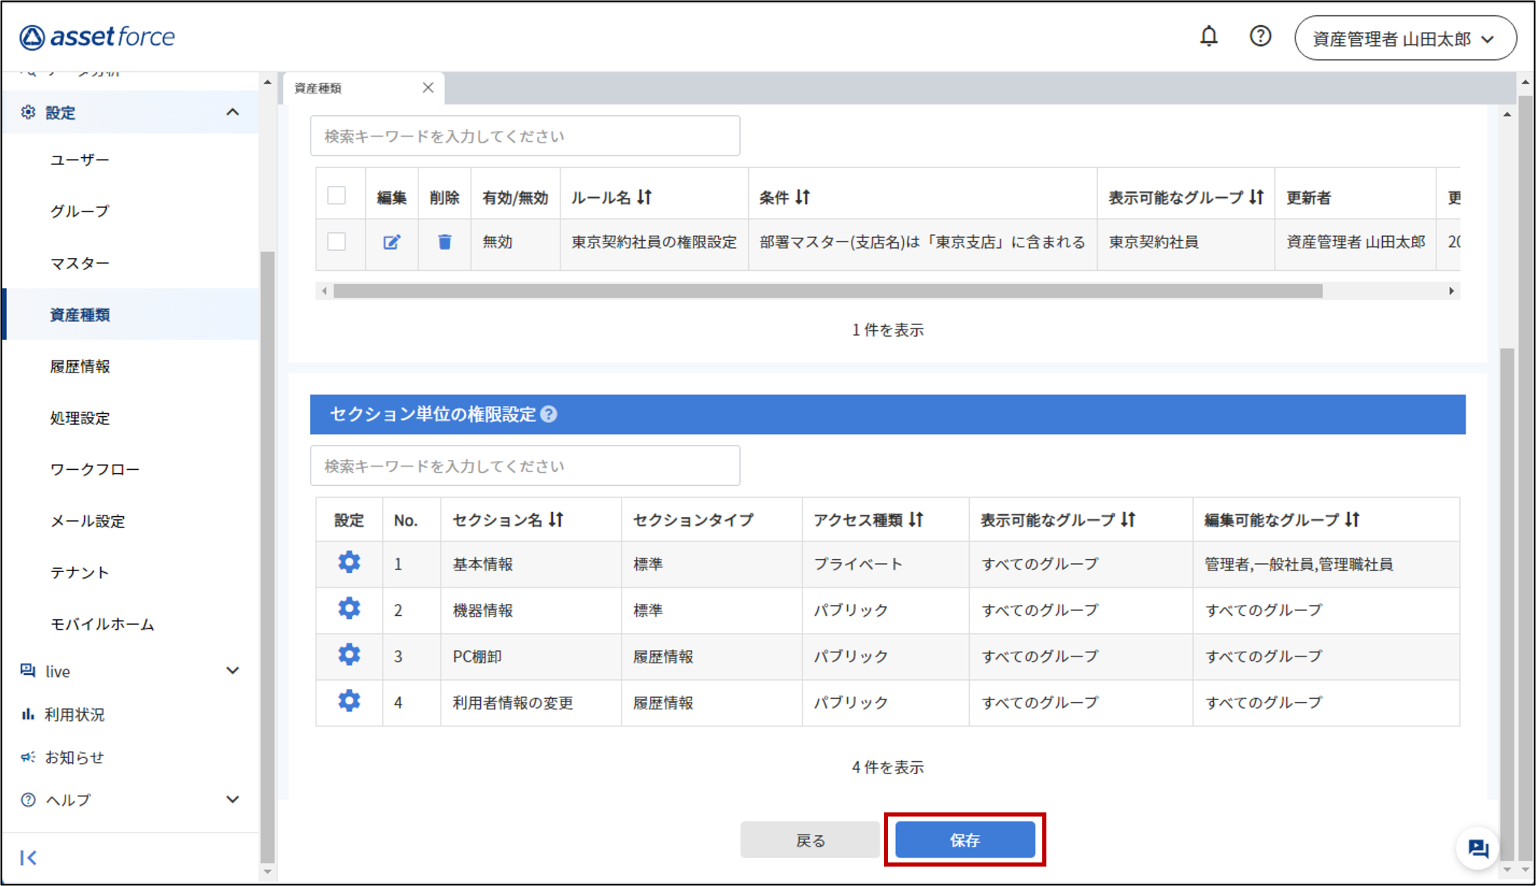The image size is (1536, 886).
Task: Sort sections by アクセス種類
Action: pos(916,519)
